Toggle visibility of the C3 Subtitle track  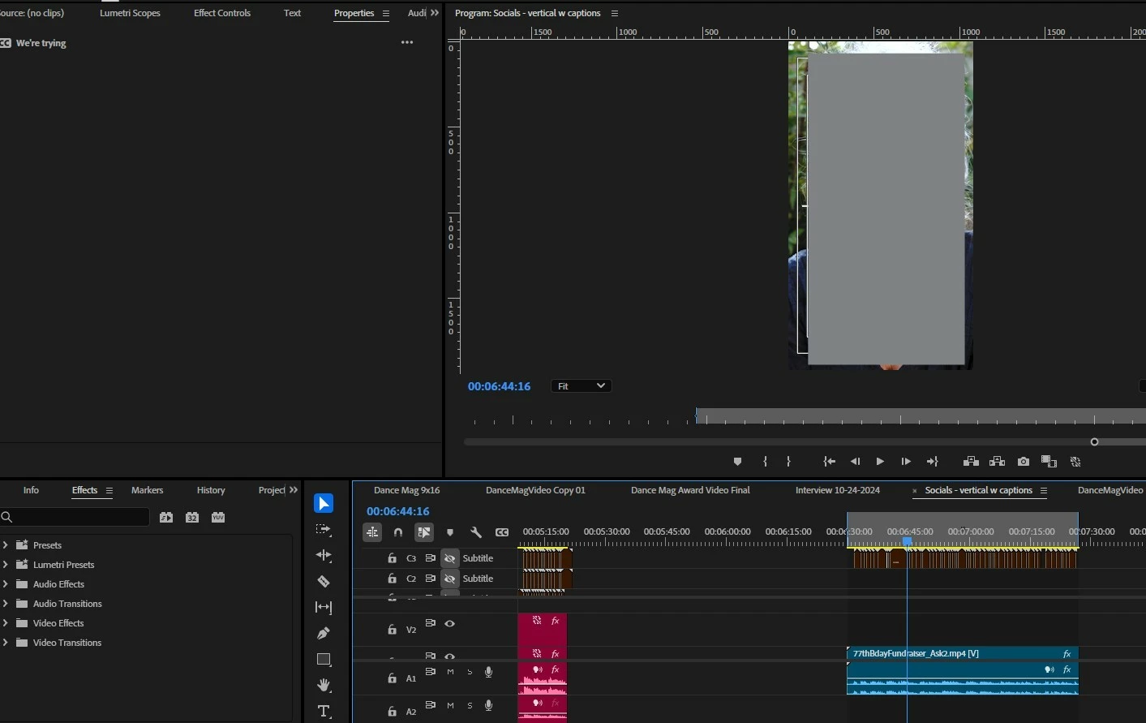pos(449,558)
